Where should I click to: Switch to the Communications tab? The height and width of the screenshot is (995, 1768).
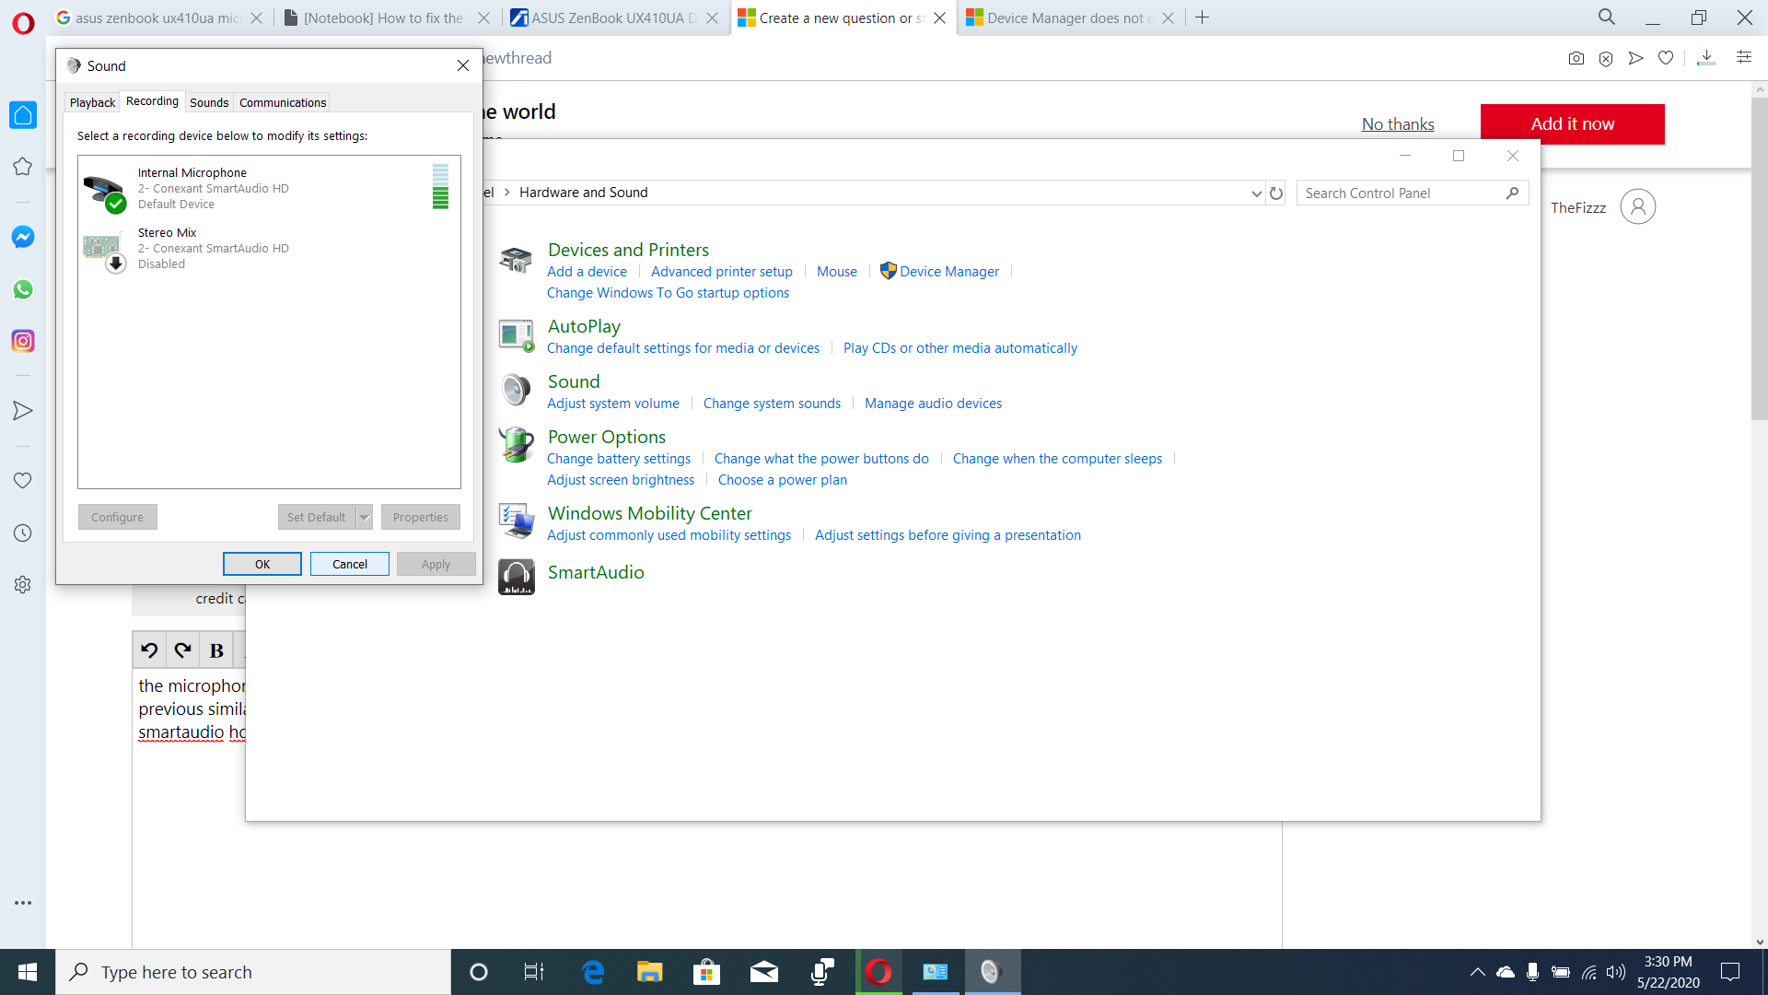[x=283, y=102]
